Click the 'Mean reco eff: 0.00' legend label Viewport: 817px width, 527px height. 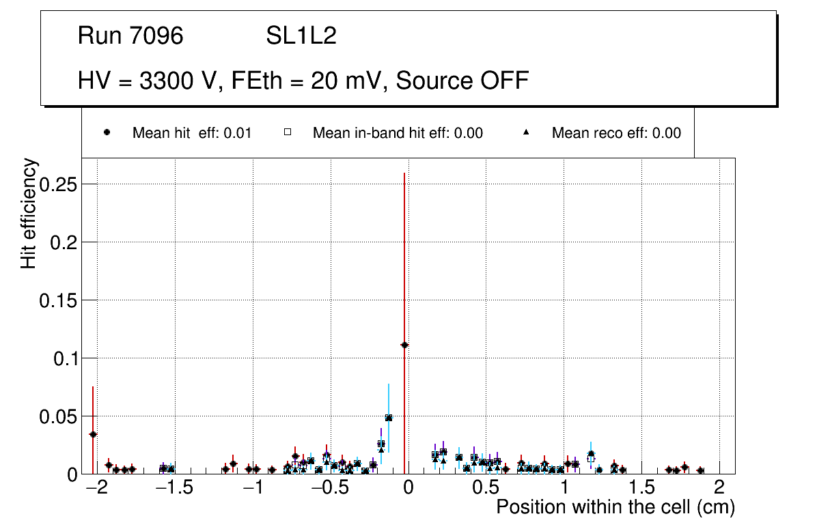(x=616, y=133)
